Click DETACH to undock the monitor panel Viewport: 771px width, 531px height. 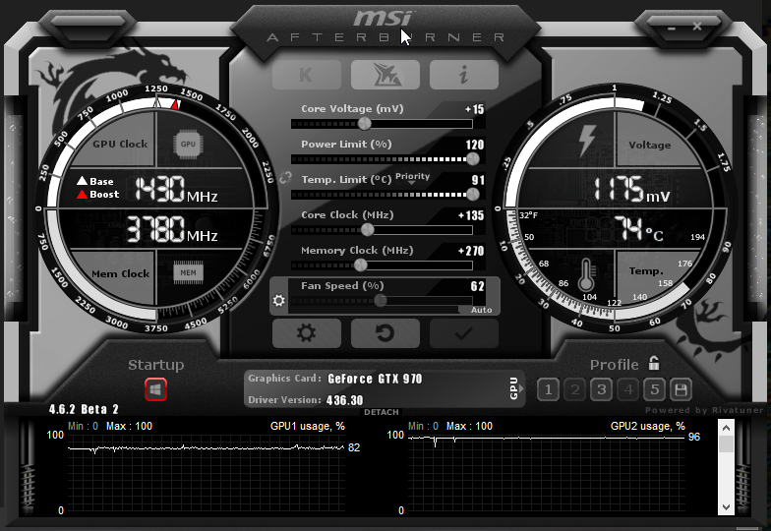pos(382,412)
